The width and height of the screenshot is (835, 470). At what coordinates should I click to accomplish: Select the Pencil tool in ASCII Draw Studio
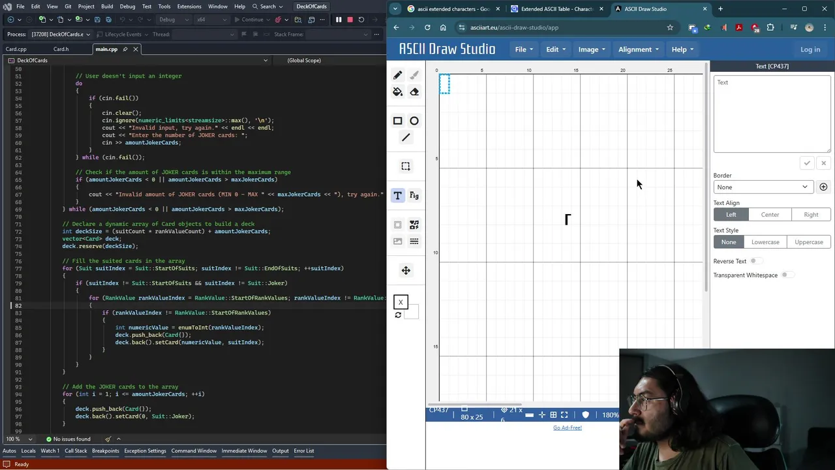click(x=397, y=75)
